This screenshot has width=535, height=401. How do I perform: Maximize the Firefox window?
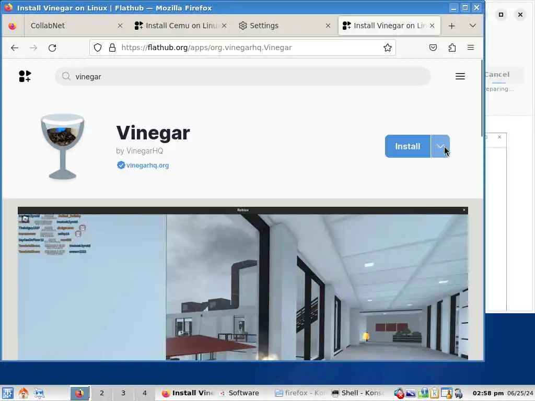[465, 7]
